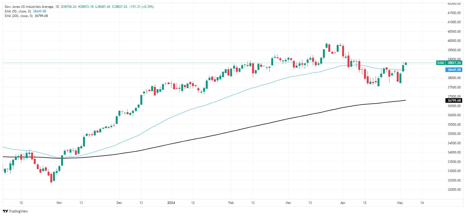Open the TradingView text link
The image size is (466, 216).
tap(18, 211)
